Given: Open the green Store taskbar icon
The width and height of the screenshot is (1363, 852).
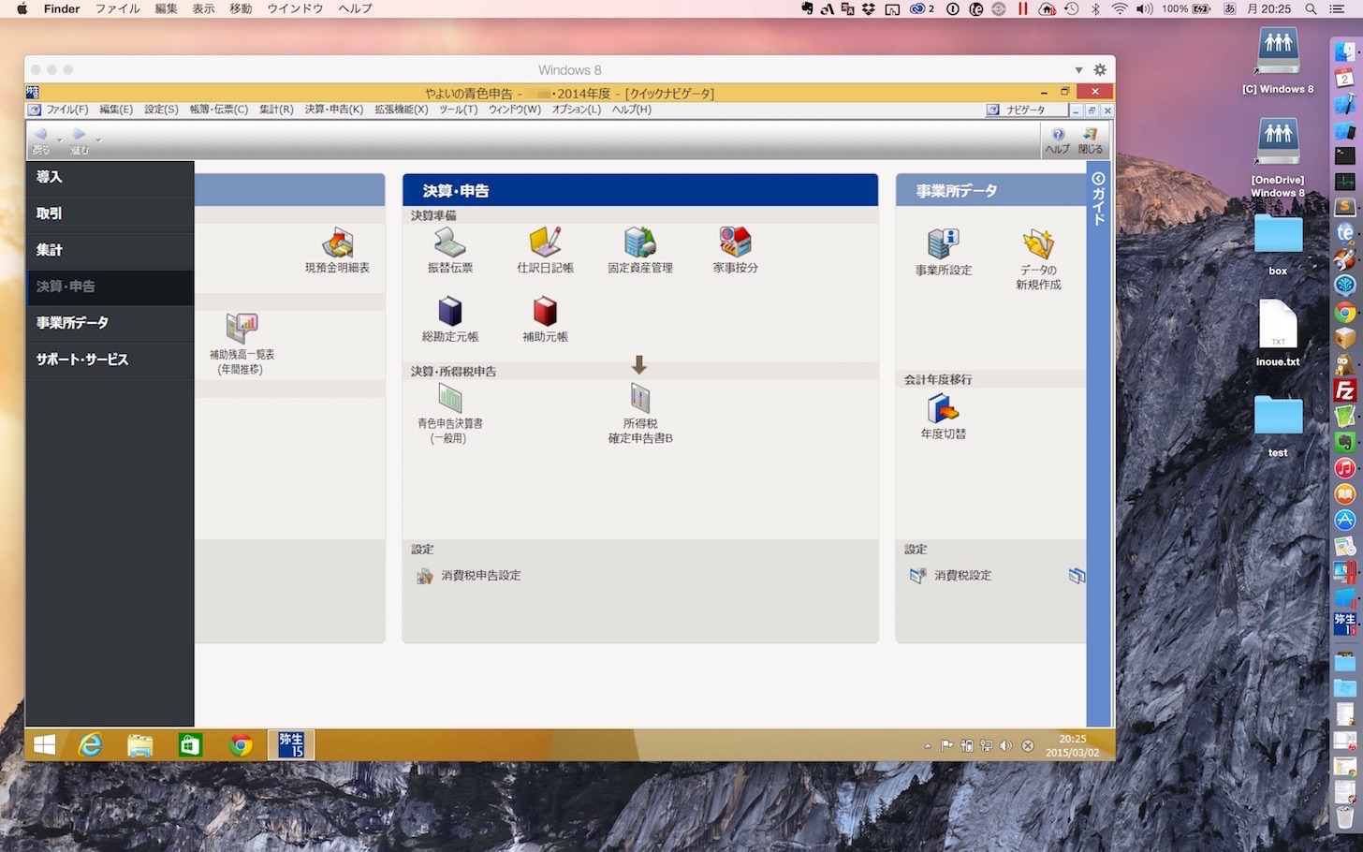Looking at the screenshot, I should (x=190, y=745).
